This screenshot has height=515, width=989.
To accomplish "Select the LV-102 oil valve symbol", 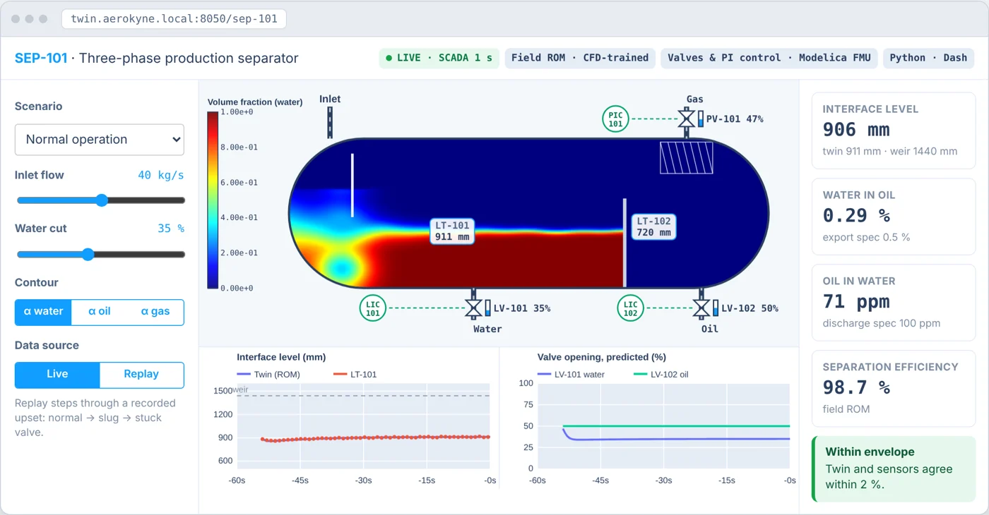I will coord(701,308).
